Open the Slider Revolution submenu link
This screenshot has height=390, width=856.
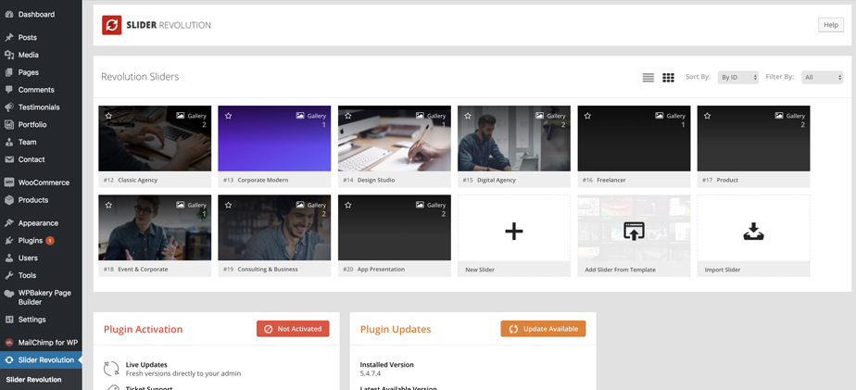[34, 380]
